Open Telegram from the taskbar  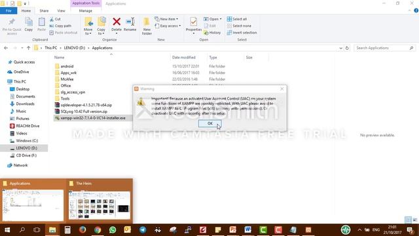click(143, 229)
